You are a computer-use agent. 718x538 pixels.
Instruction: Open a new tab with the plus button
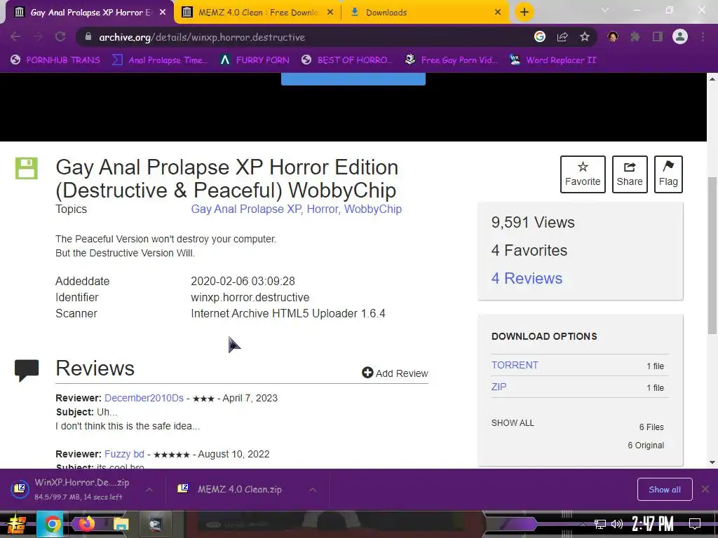click(x=524, y=12)
